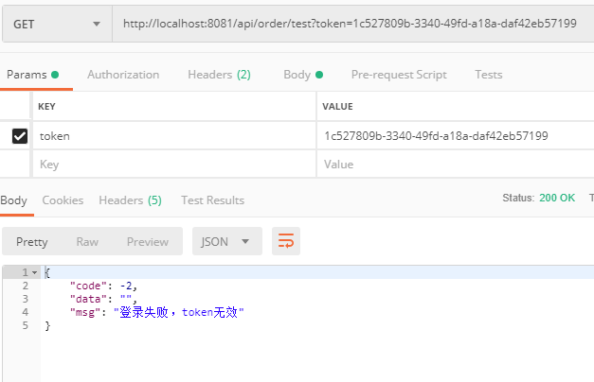The width and height of the screenshot is (594, 382).
Task: Switch to the request Body tab
Action: [x=303, y=75]
